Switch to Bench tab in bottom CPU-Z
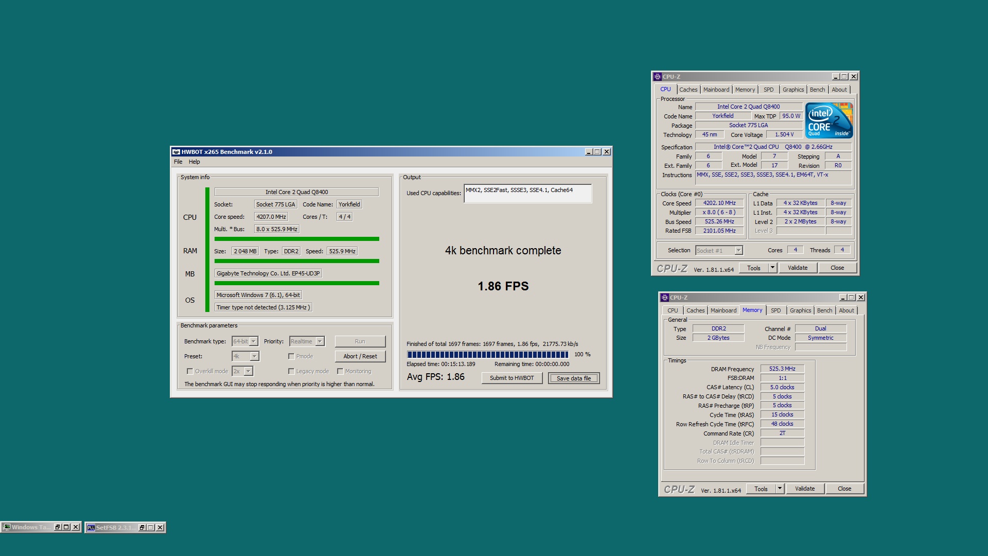The image size is (988, 556). point(824,310)
